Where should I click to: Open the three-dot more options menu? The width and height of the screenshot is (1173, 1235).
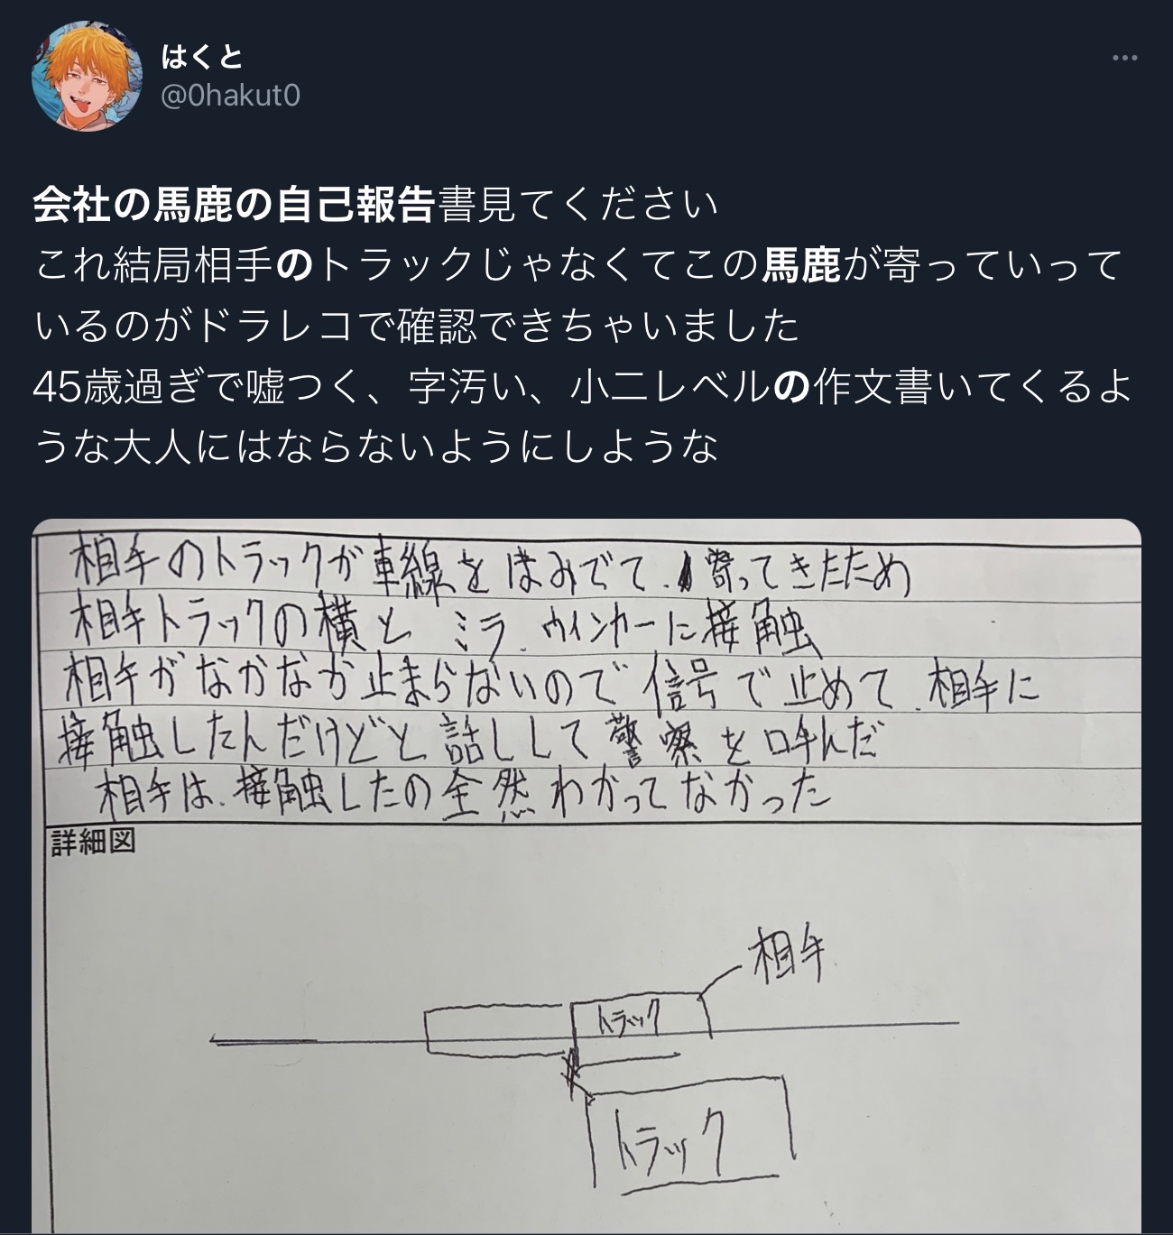pyautogui.click(x=1124, y=59)
